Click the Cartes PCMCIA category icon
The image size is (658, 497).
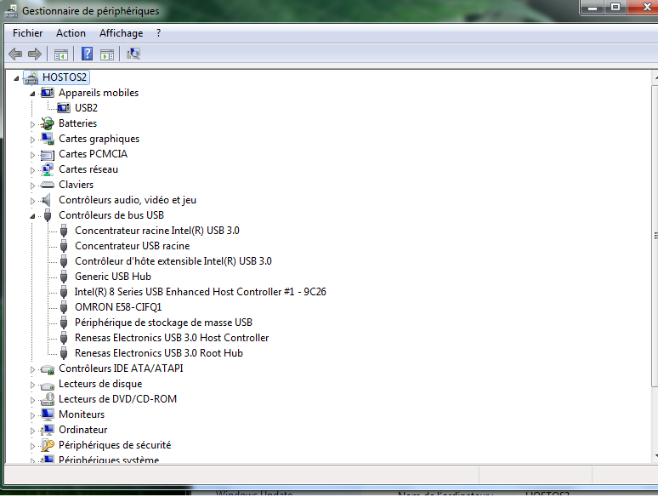coord(47,155)
